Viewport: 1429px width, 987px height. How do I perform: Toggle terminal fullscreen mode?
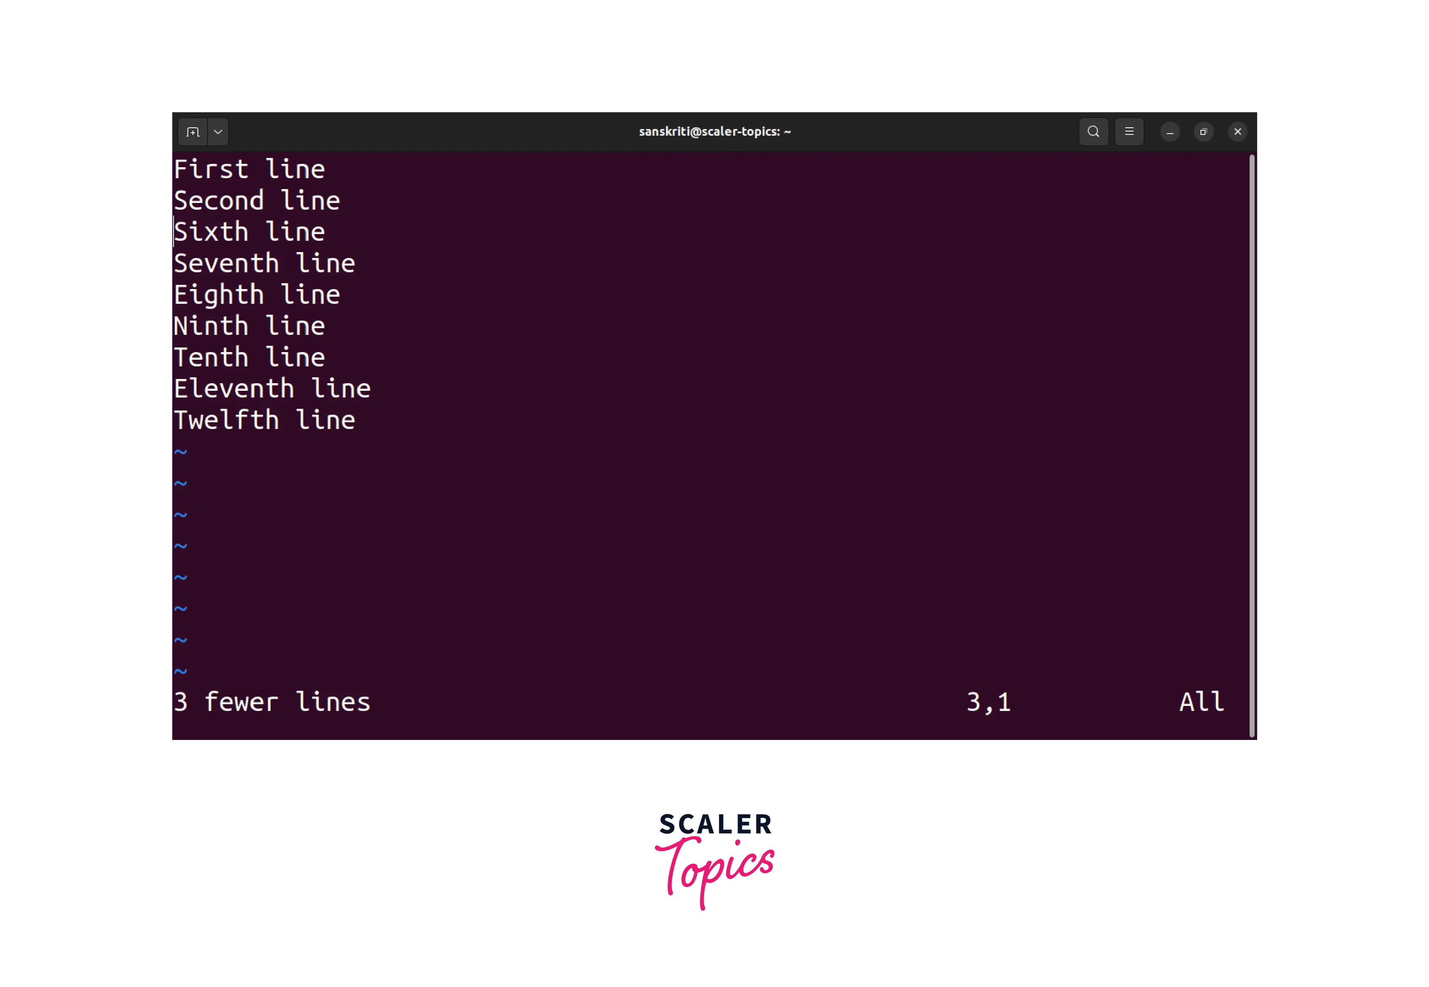[1203, 132]
